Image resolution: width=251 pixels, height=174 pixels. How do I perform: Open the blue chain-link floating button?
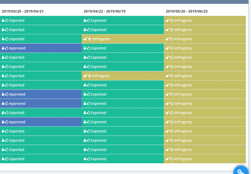pyautogui.click(x=241, y=171)
